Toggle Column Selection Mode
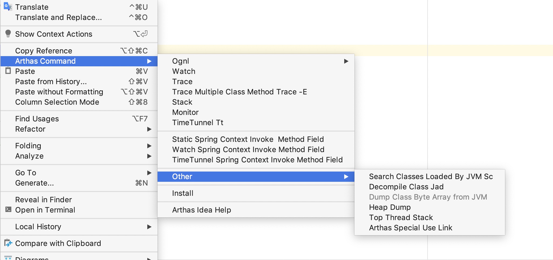This screenshot has height=260, width=553. click(x=79, y=102)
